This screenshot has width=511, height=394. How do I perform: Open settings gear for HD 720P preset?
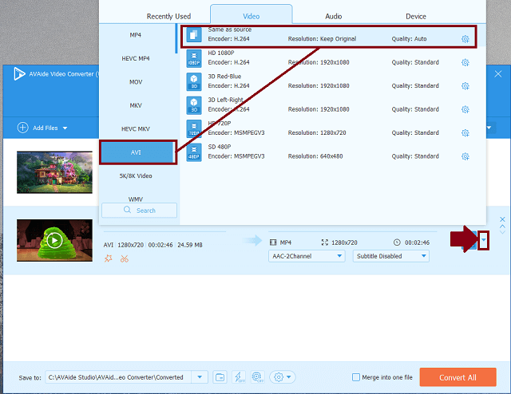click(465, 133)
